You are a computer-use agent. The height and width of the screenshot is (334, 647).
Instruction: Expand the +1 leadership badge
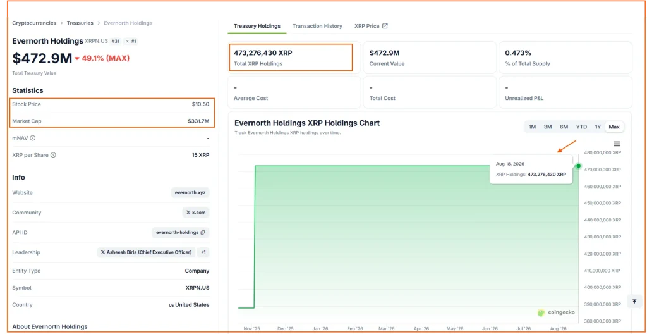pos(203,252)
